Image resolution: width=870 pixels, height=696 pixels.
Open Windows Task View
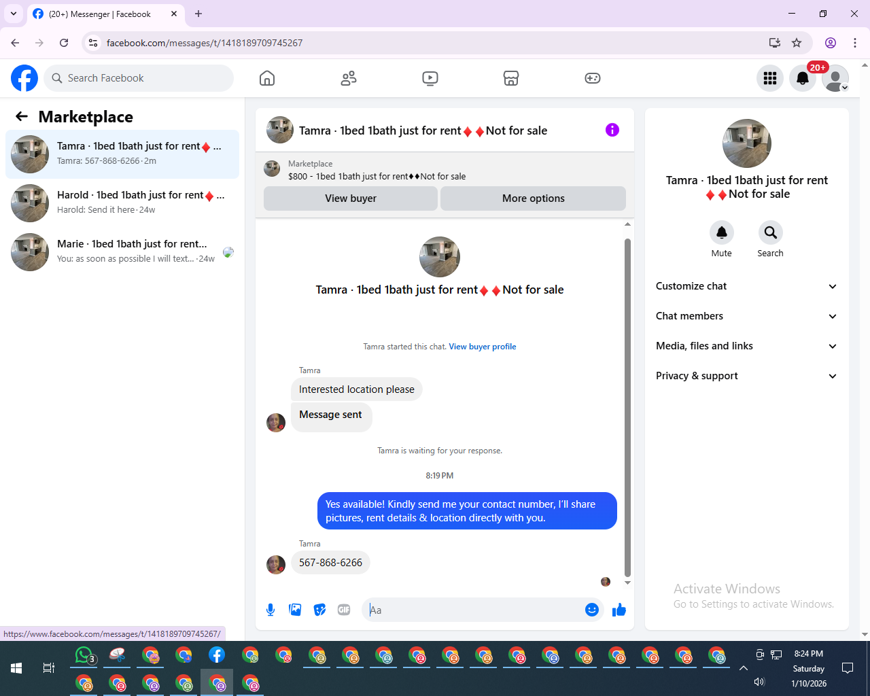tap(49, 668)
